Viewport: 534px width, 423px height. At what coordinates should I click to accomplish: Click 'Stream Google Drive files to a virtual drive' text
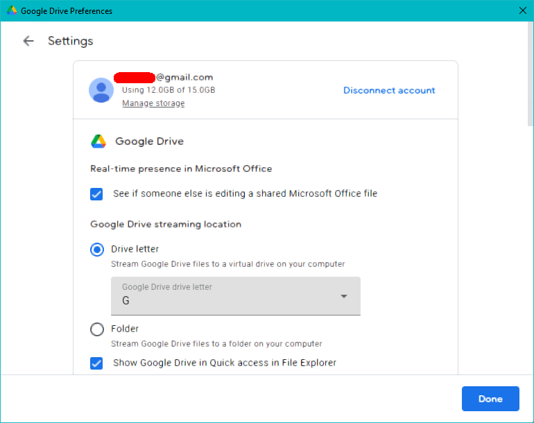pos(228,264)
